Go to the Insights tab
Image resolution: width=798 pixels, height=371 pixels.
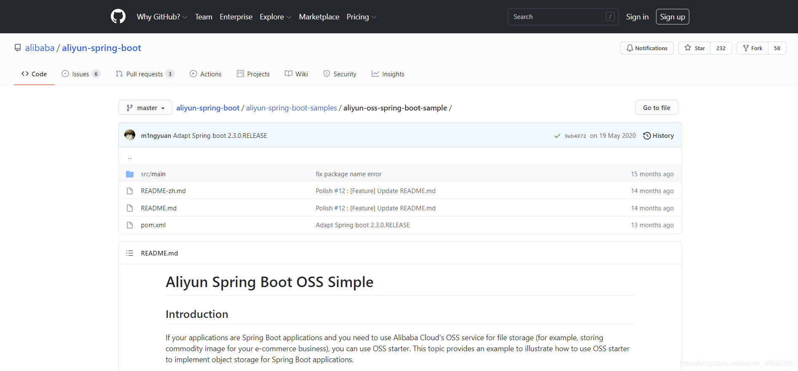(388, 74)
